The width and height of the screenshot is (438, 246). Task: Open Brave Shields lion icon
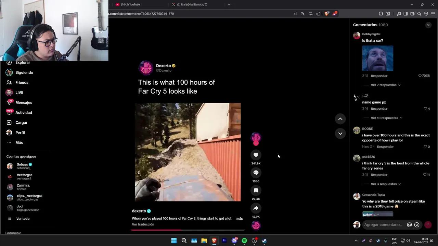(326, 14)
